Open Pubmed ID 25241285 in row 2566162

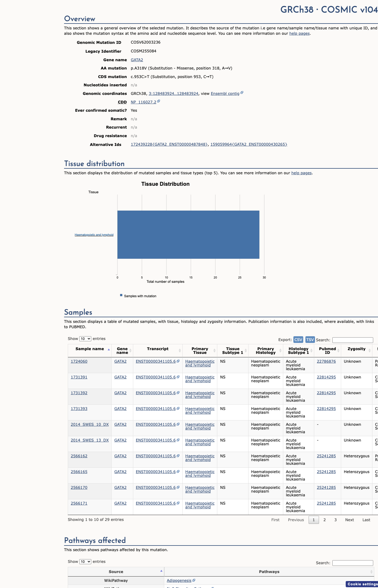point(326,456)
